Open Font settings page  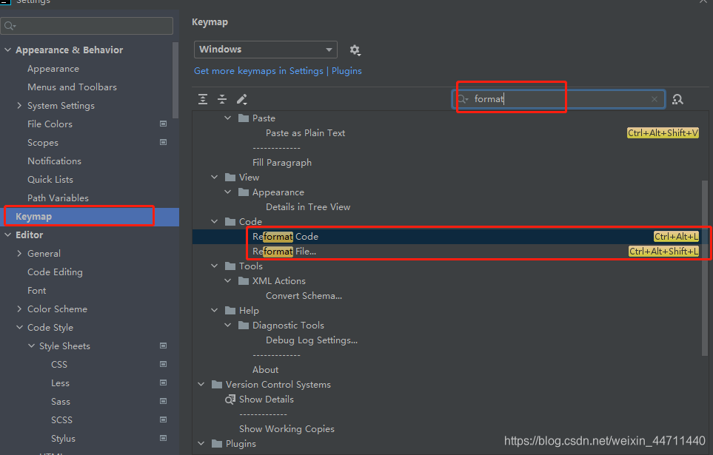click(x=36, y=291)
